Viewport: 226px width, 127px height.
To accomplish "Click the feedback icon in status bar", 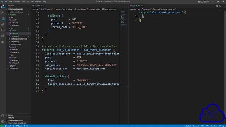I will click(x=220, y=126).
